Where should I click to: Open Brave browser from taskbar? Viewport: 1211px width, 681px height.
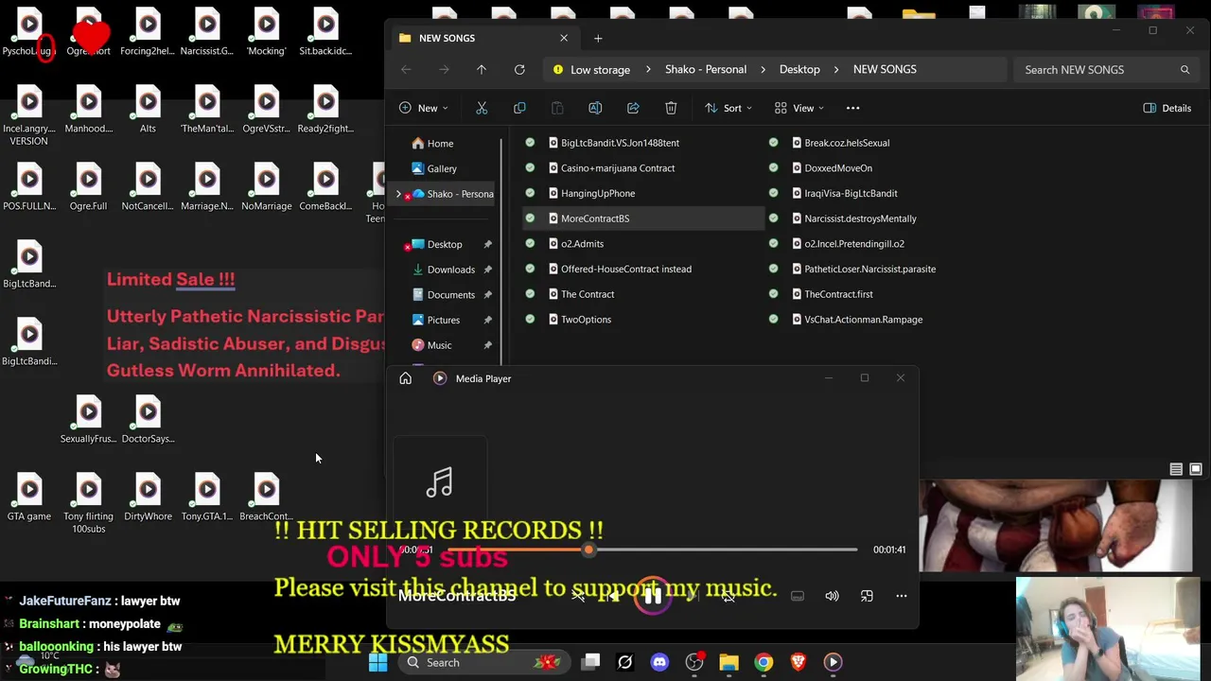799,662
